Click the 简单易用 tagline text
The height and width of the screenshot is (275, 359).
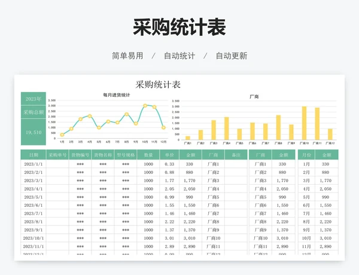127,56
